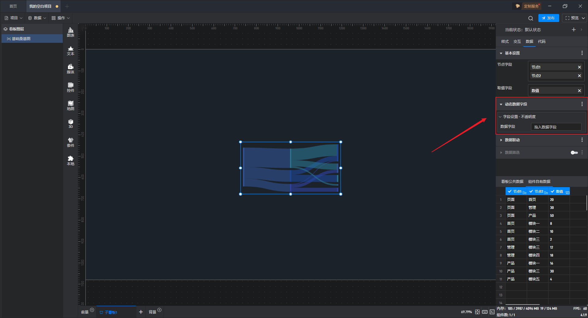Image resolution: width=588 pixels, height=318 pixels.
Task: Open the 预览 dropdown arrow
Action: 583,18
